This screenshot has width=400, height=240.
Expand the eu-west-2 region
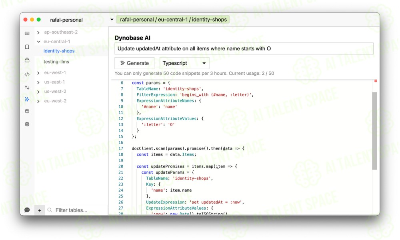pyautogui.click(x=38, y=101)
